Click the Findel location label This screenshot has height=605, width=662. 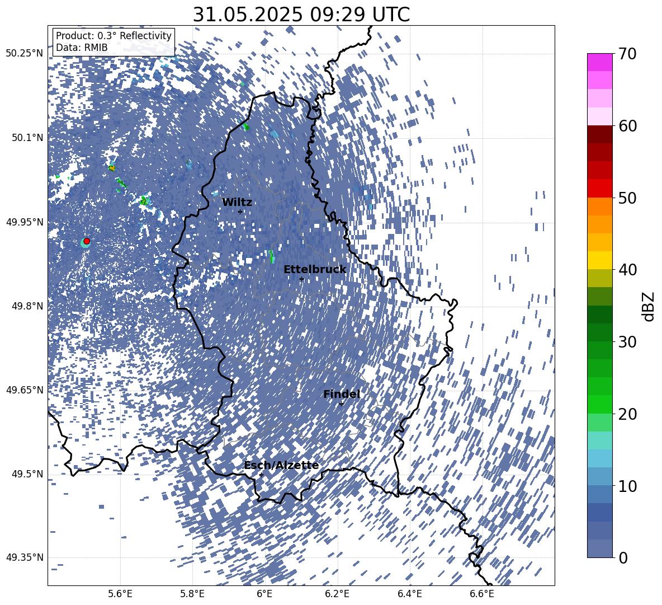tap(342, 394)
